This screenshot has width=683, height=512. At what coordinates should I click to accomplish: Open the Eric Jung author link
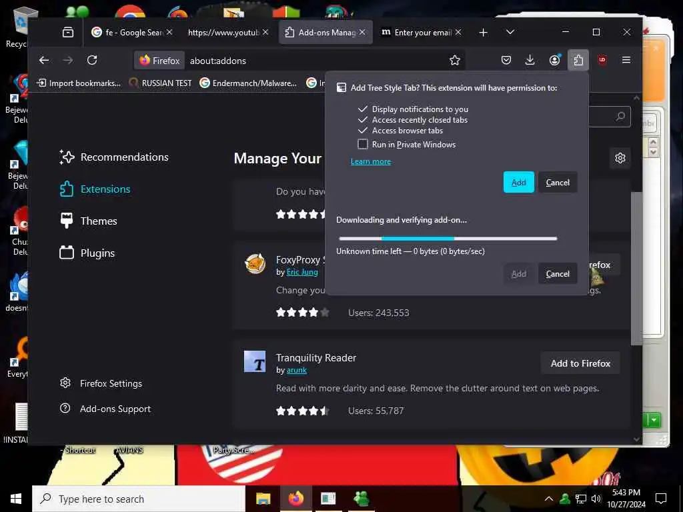tap(302, 272)
